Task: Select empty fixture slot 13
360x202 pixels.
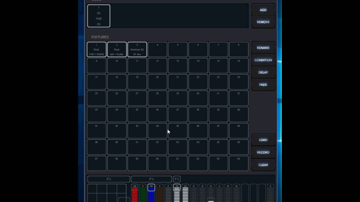Action: 178,66
